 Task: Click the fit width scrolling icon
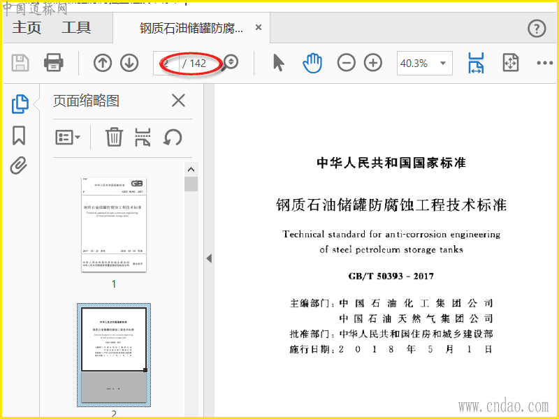coord(476,63)
